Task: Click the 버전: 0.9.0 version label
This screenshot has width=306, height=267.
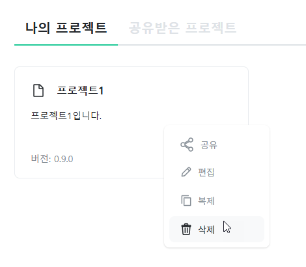Action: [52, 159]
